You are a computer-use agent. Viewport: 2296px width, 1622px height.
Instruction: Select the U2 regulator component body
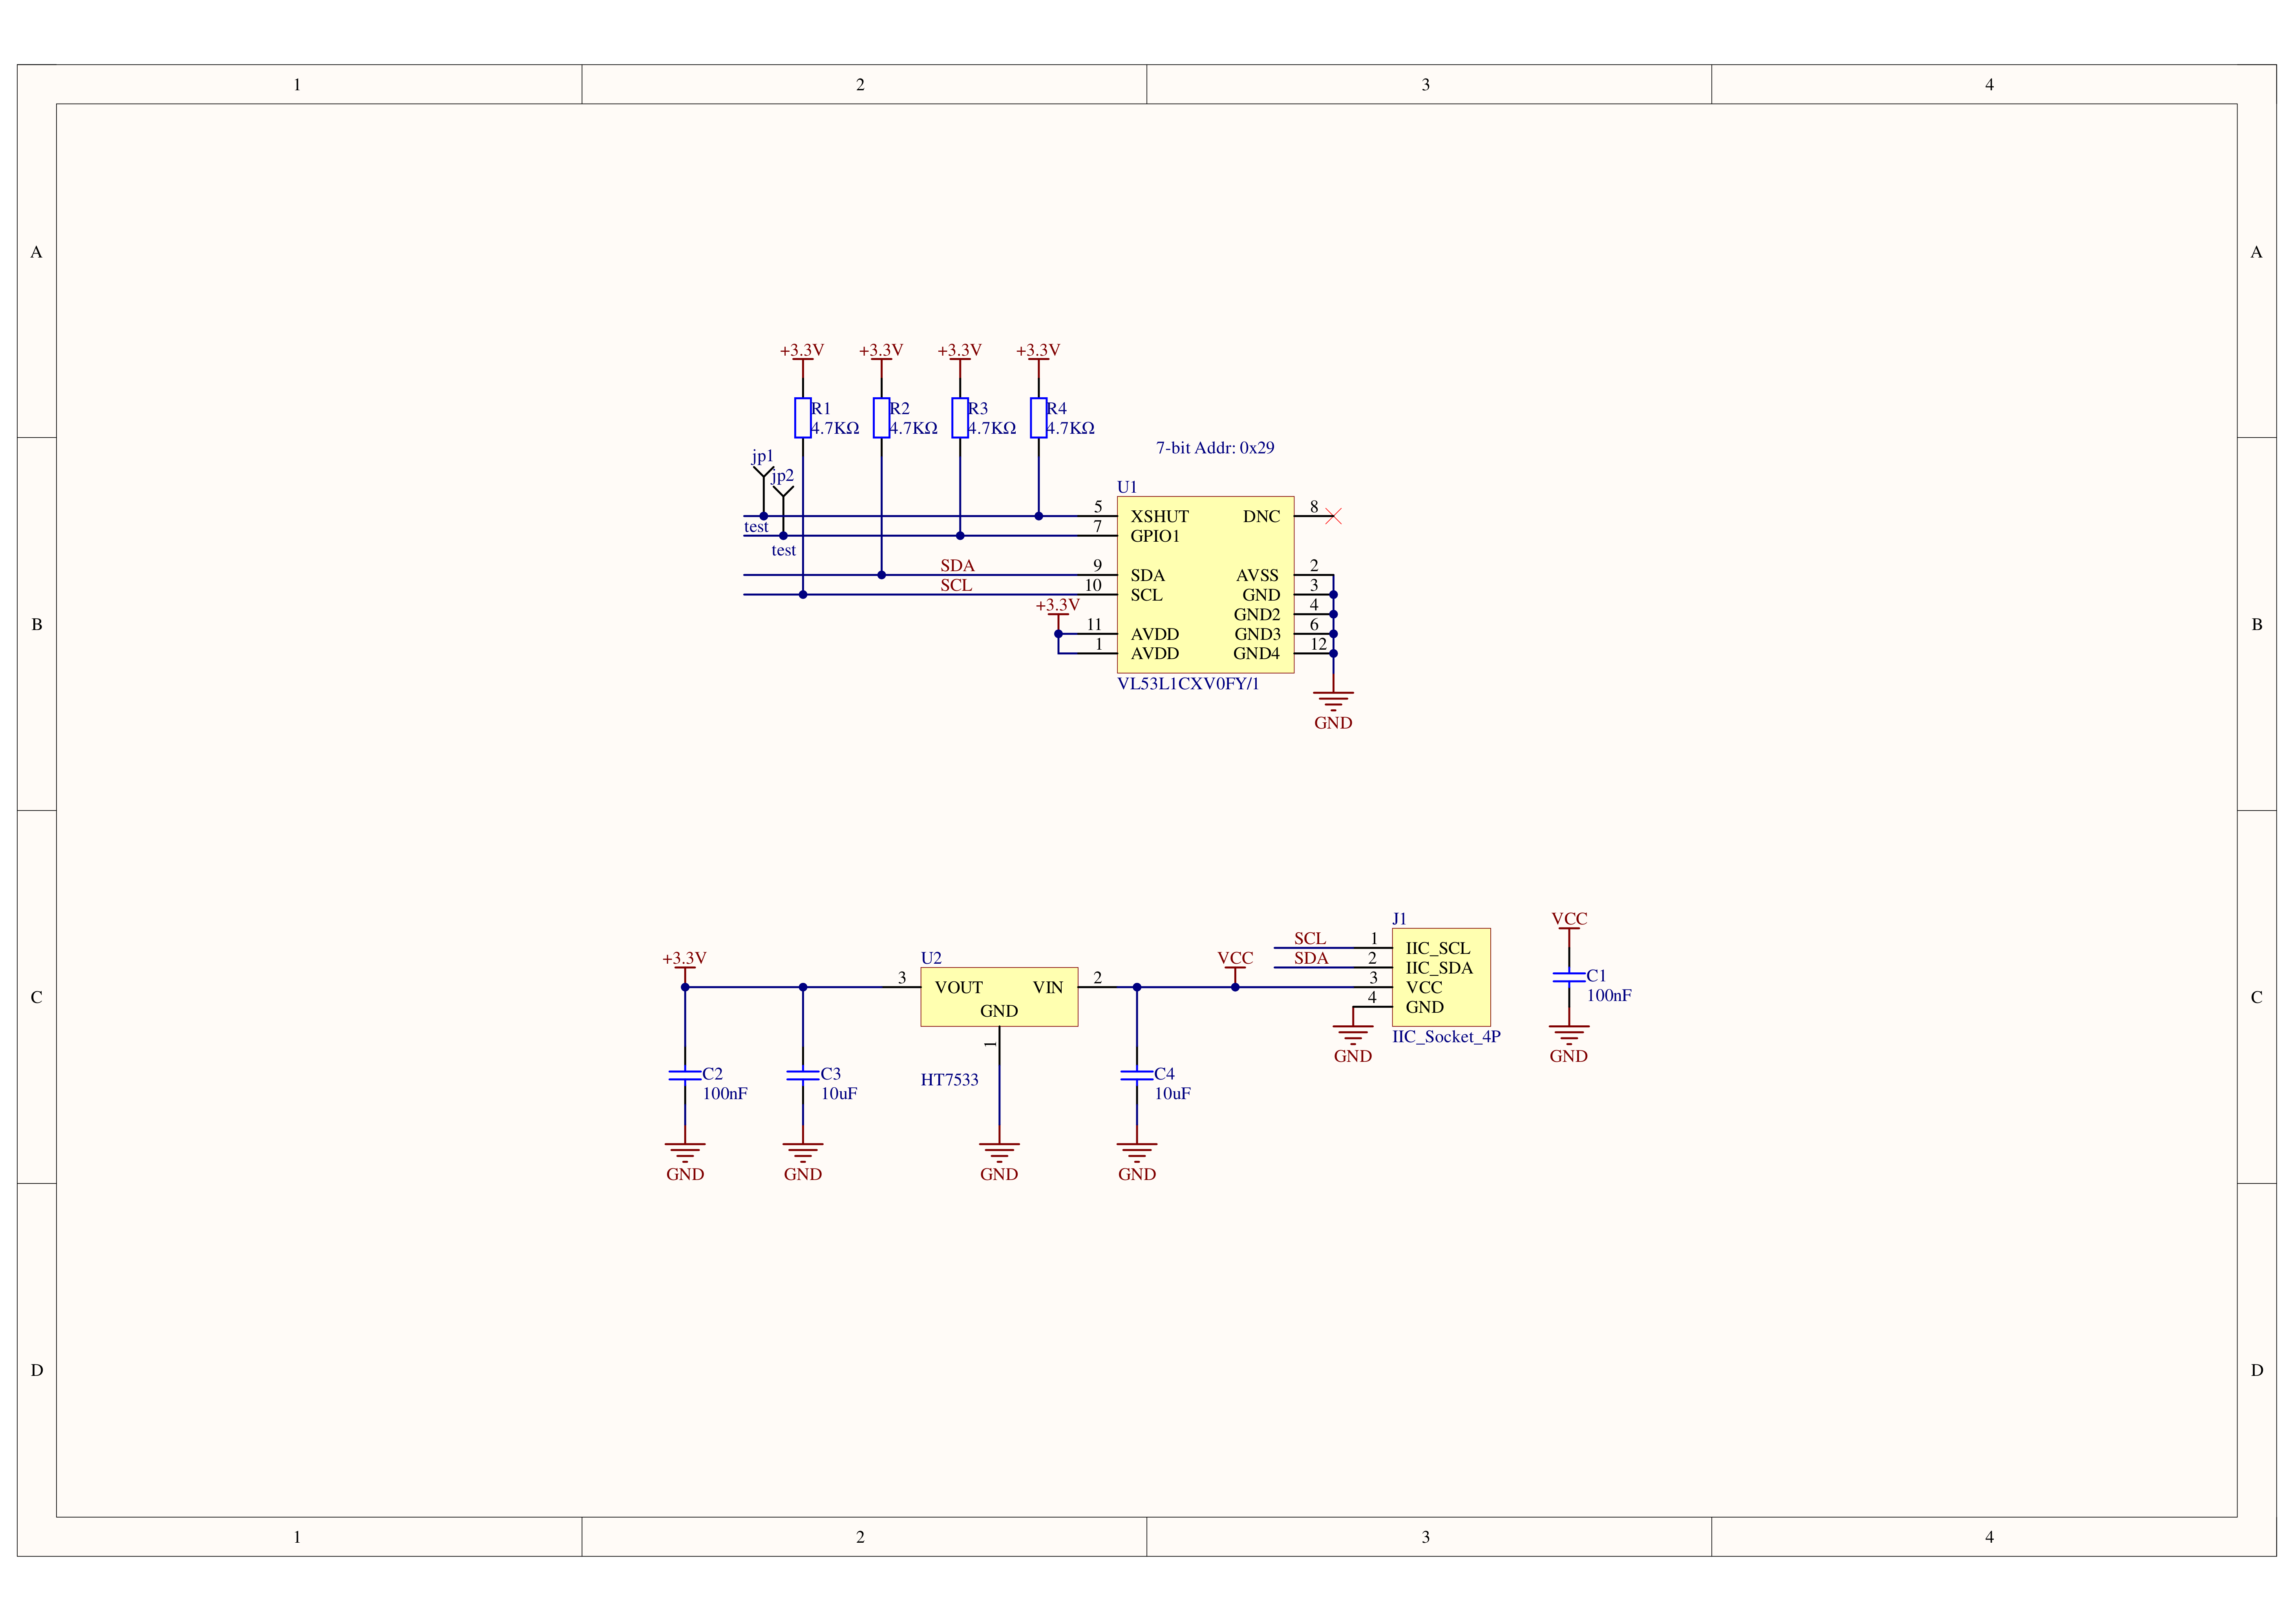point(999,997)
